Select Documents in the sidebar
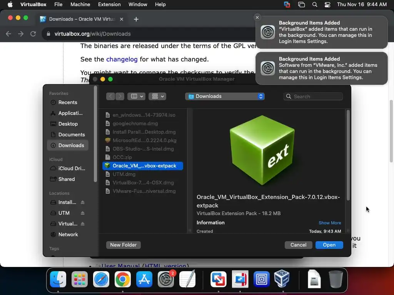This screenshot has width=394, height=295. 68,135
